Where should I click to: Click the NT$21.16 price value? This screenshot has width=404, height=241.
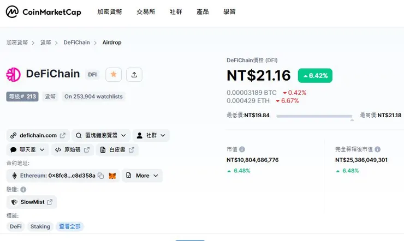259,76
